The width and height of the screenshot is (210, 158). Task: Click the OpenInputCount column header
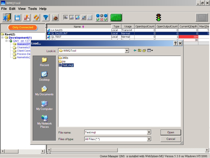[x=145, y=27]
